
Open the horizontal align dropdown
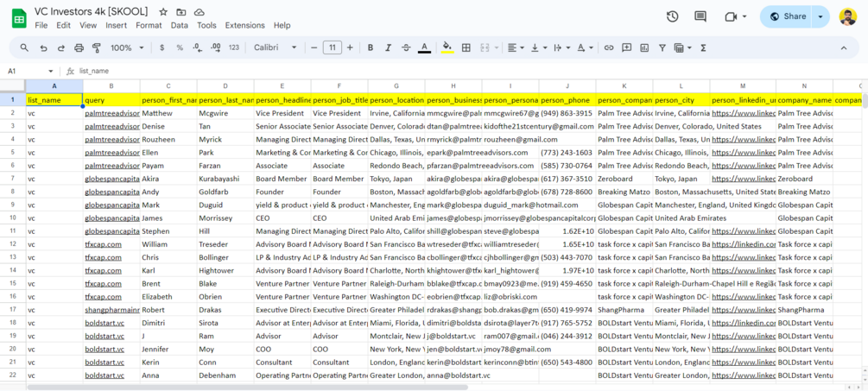[x=516, y=48]
